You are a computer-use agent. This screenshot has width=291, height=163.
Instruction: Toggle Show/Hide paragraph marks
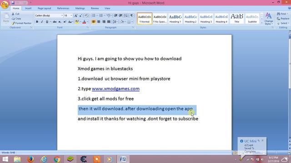(x=131, y=15)
